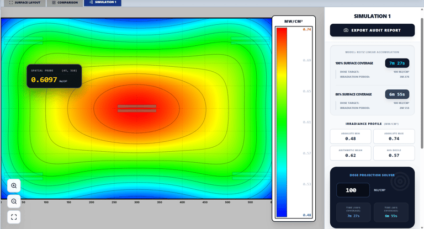Click the right panel vertical scrollbar
This screenshot has height=229, width=424.
click(422, 83)
